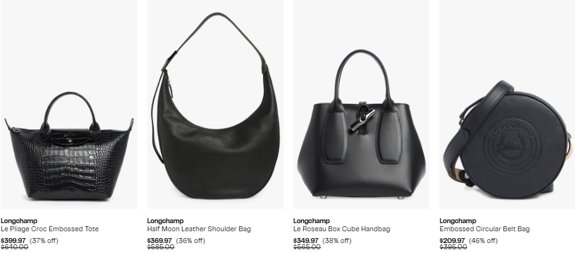Click the $349.97 sale price
575x253 pixels.
306,241
